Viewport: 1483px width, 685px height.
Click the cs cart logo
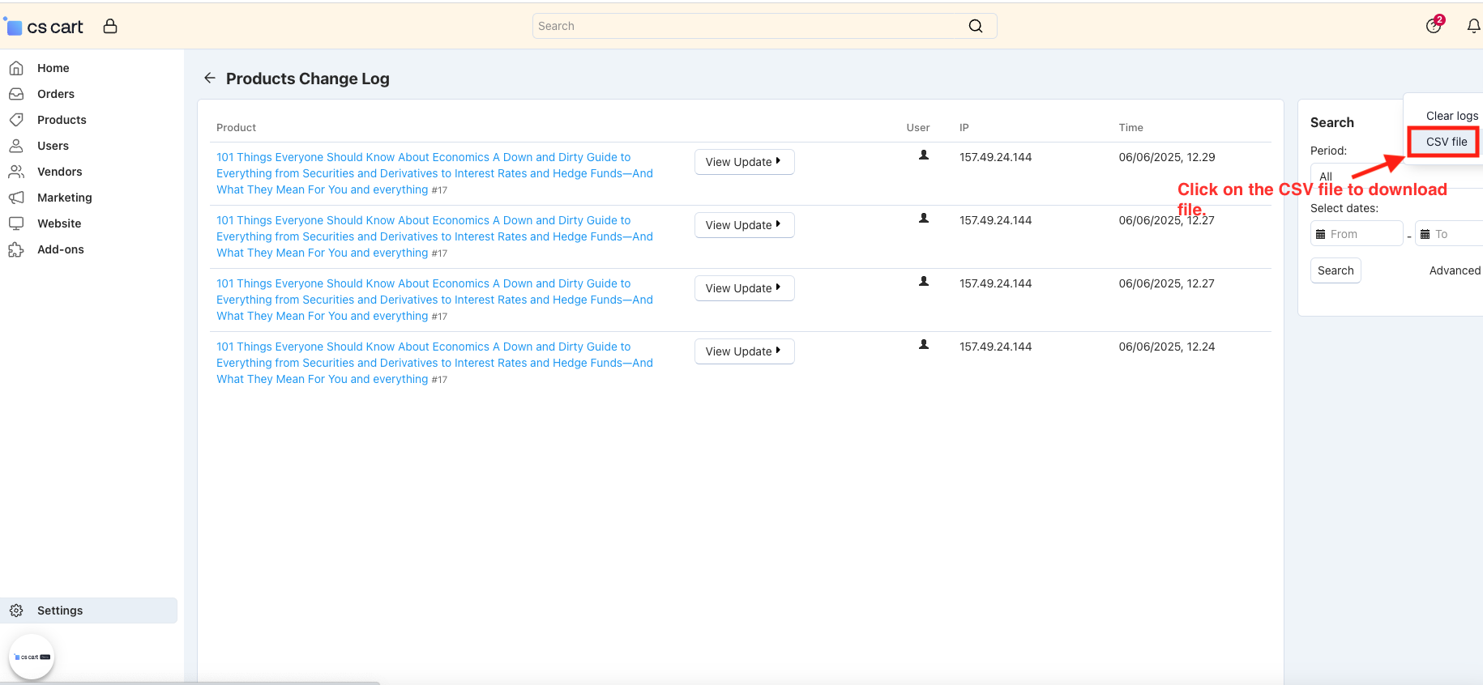pos(45,27)
